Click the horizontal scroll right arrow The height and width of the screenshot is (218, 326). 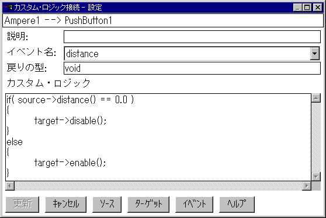[307, 186]
